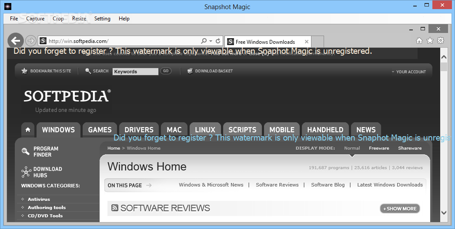Select the Linux navigation tab
Viewport: 455px width, 229px height.
[205, 130]
